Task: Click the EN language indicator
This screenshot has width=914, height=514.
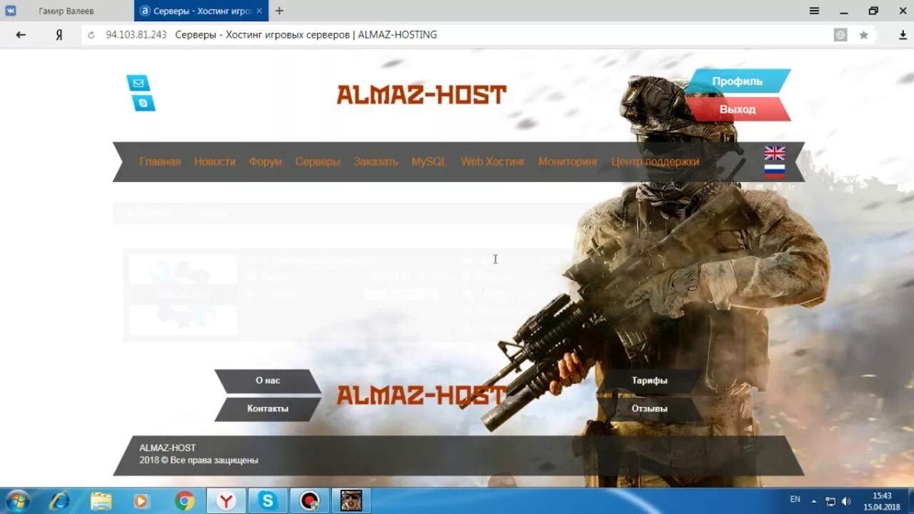Action: pos(795,499)
